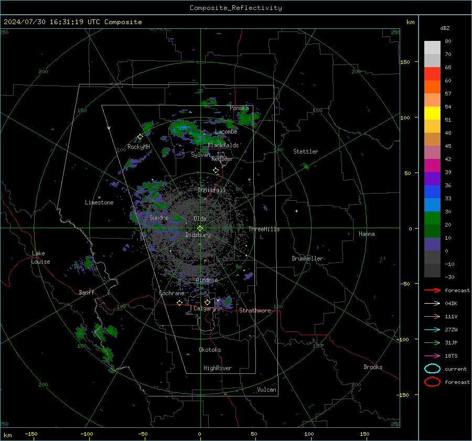Click the ThreeHills label

264,229
